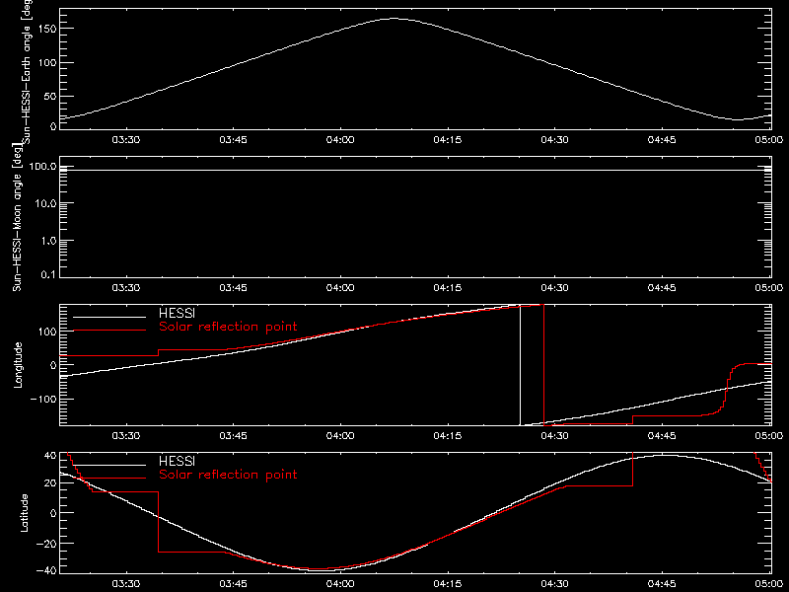Viewport: 789px width, 592px height.
Task: Click 04:30 time label under Earth angle plot
Action: coord(554,139)
